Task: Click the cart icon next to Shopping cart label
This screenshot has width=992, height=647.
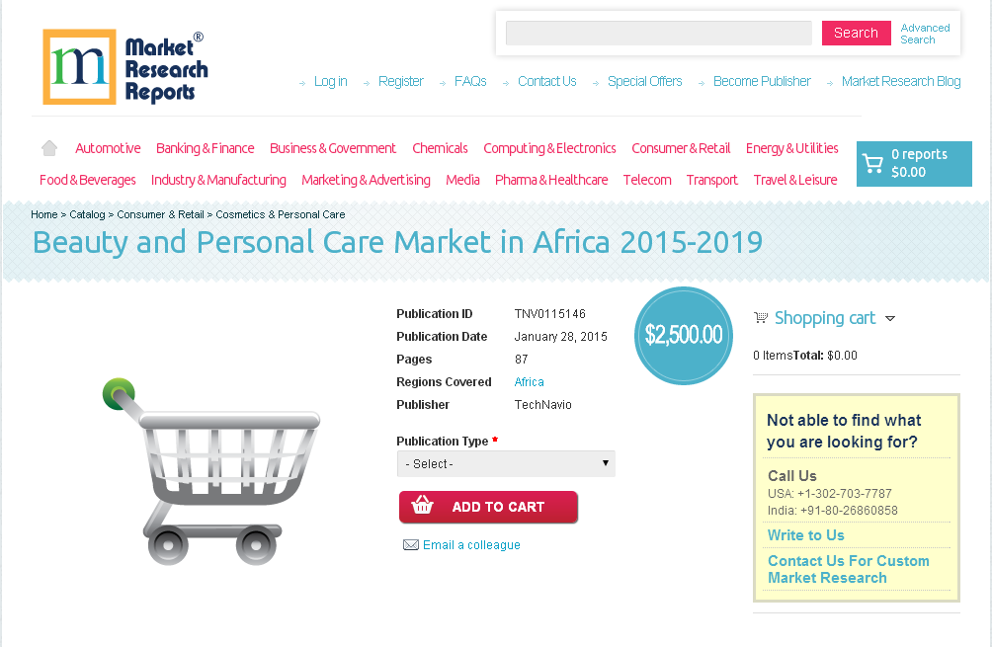Action: pyautogui.click(x=760, y=317)
